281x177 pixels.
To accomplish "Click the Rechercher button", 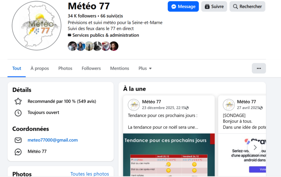I will pyautogui.click(x=247, y=6).
